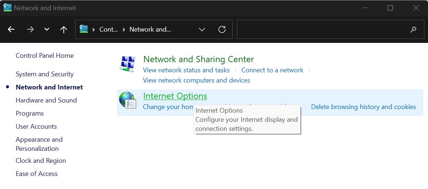Expand the chevron before 'Cont...' breadcrumb

point(94,29)
